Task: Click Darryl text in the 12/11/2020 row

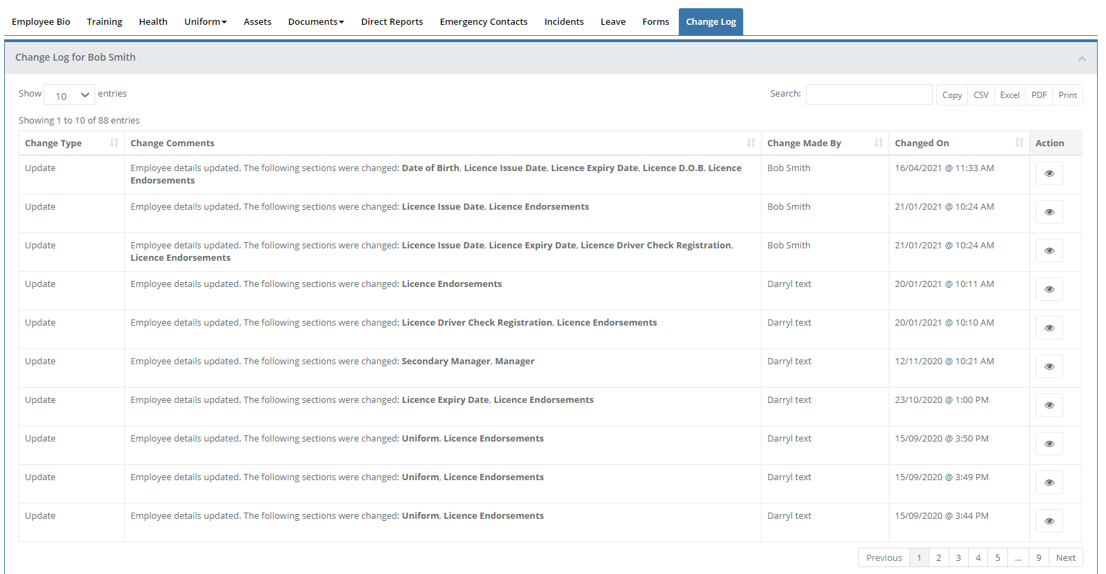Action: pyautogui.click(x=789, y=361)
